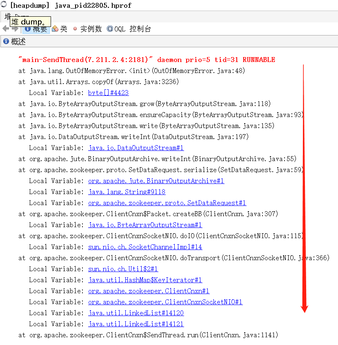Click the Arrays.copyOf stack frame line
The image size is (338, 345).
pyautogui.click(x=99, y=82)
